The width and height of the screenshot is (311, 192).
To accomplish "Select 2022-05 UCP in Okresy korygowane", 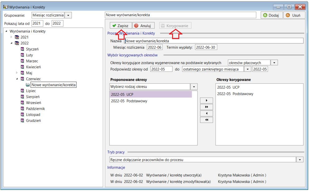I will click(228, 87).
